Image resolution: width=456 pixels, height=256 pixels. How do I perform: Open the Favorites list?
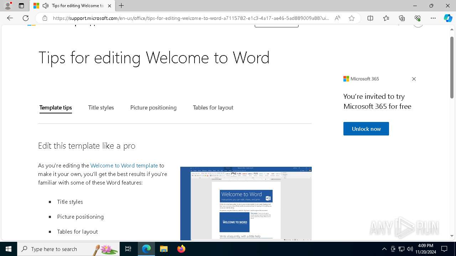(386, 18)
